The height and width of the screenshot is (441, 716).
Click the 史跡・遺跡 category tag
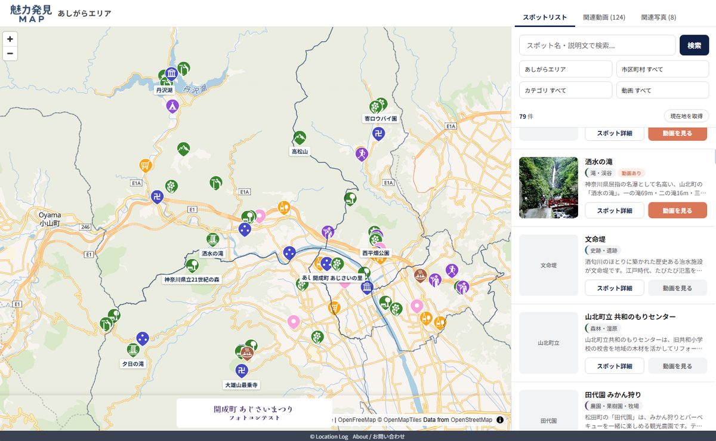coord(604,250)
